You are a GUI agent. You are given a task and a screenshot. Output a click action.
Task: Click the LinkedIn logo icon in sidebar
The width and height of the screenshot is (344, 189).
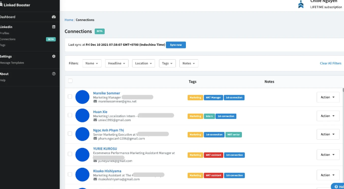point(54,27)
